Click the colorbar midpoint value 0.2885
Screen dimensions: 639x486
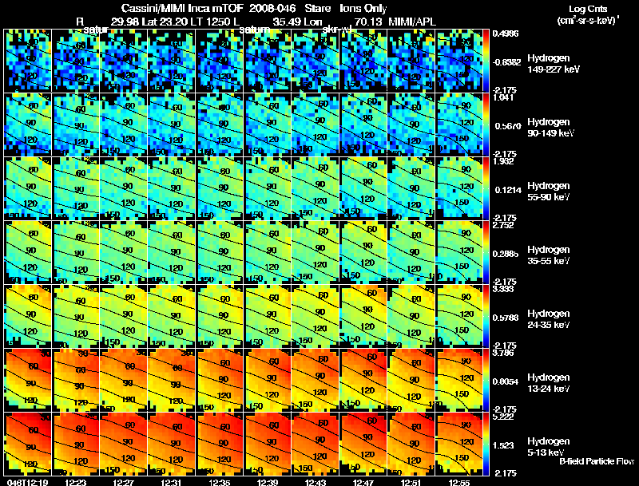coord(506,254)
